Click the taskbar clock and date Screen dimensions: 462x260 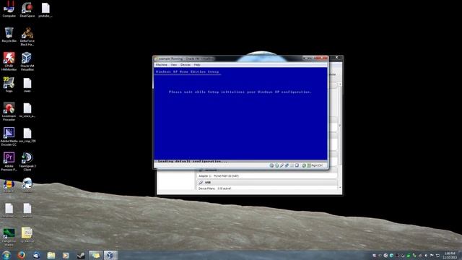click(450, 255)
